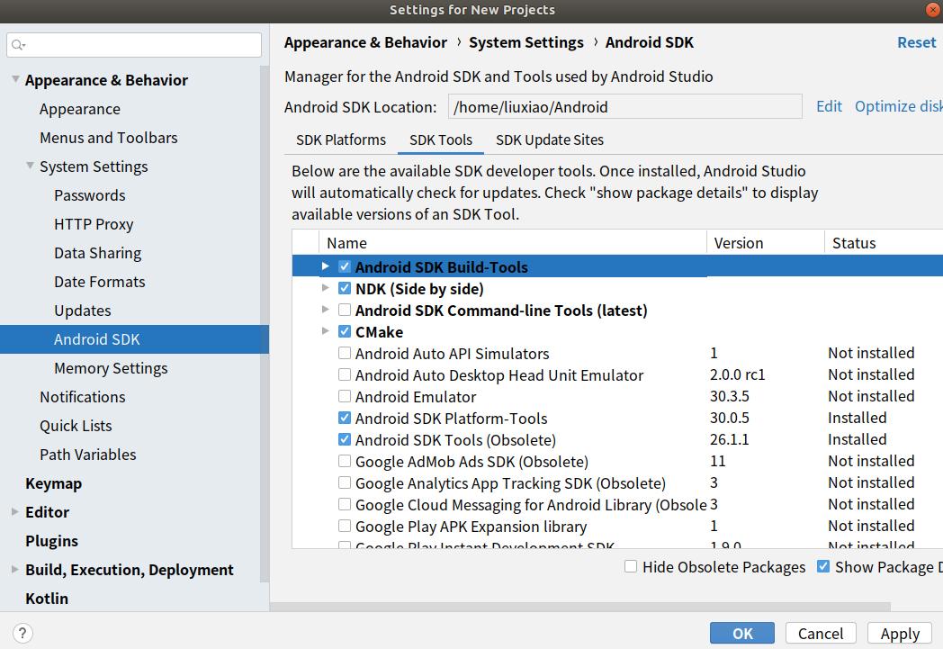
Task: Click the search magnifier icon in settings
Action: pyautogui.click(x=19, y=45)
